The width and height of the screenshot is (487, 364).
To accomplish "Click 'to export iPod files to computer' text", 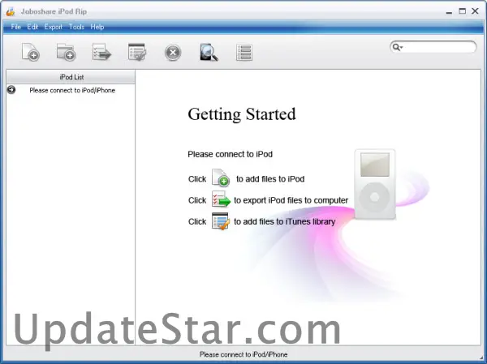I will [x=291, y=200].
